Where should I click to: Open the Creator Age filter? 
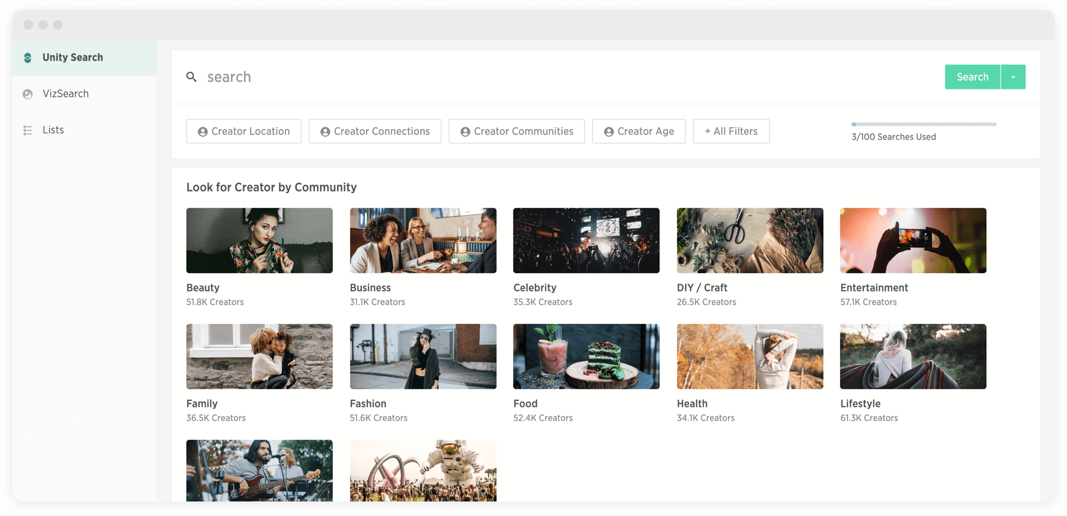[x=639, y=131]
